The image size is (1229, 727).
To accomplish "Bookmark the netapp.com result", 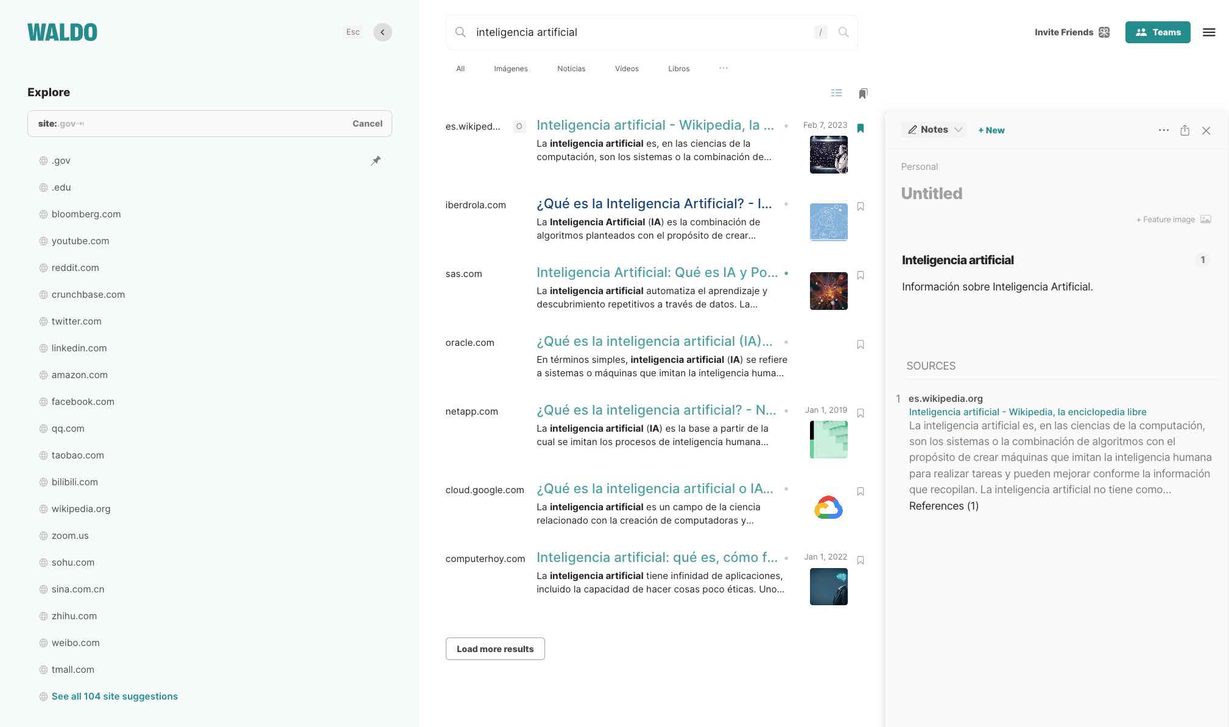I will pyautogui.click(x=861, y=413).
